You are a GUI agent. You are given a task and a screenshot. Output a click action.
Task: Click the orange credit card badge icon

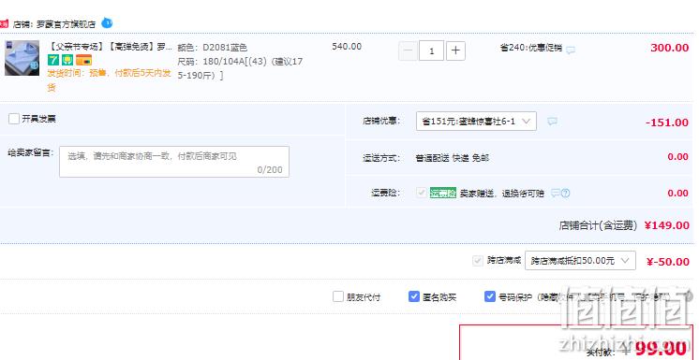click(x=83, y=60)
